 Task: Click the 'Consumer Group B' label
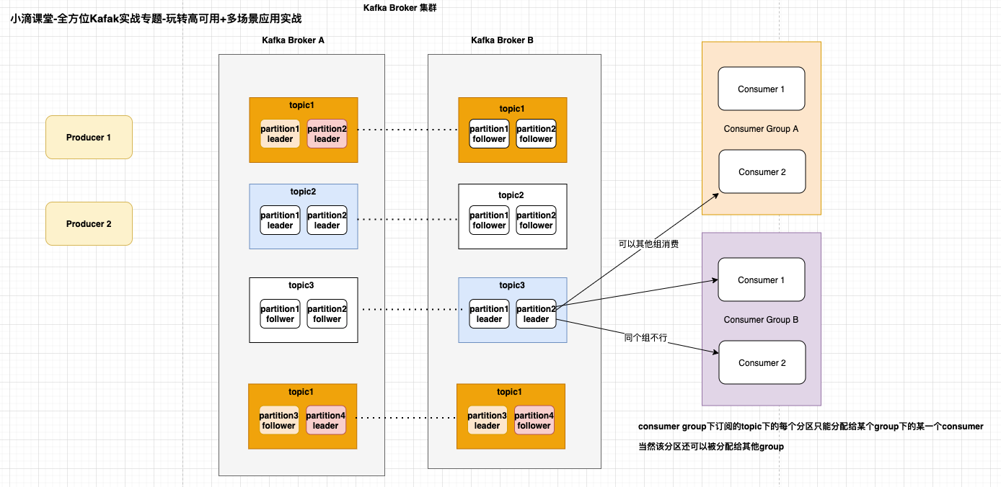(761, 320)
